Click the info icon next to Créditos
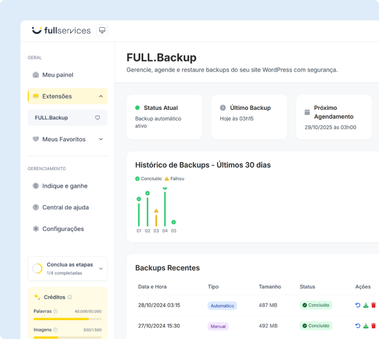Viewport: 379px width, 339px height. [x=70, y=297]
